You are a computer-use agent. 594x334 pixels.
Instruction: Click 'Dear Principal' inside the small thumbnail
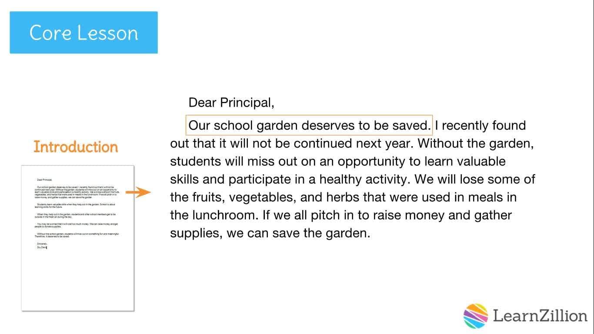[44, 180]
